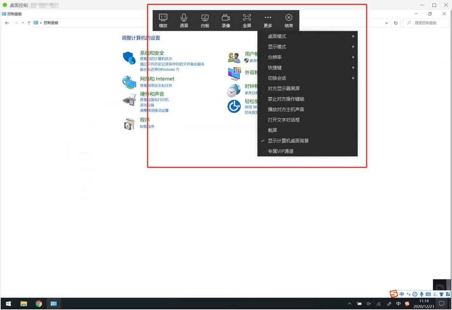The width and height of the screenshot is (452, 310).
Task: Click the 系统和安全 shield icon
Action: point(129,58)
